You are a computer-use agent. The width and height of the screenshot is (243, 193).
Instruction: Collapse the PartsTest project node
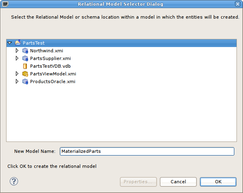coord(10,43)
